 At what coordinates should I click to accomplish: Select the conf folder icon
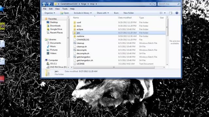pos(75,22)
